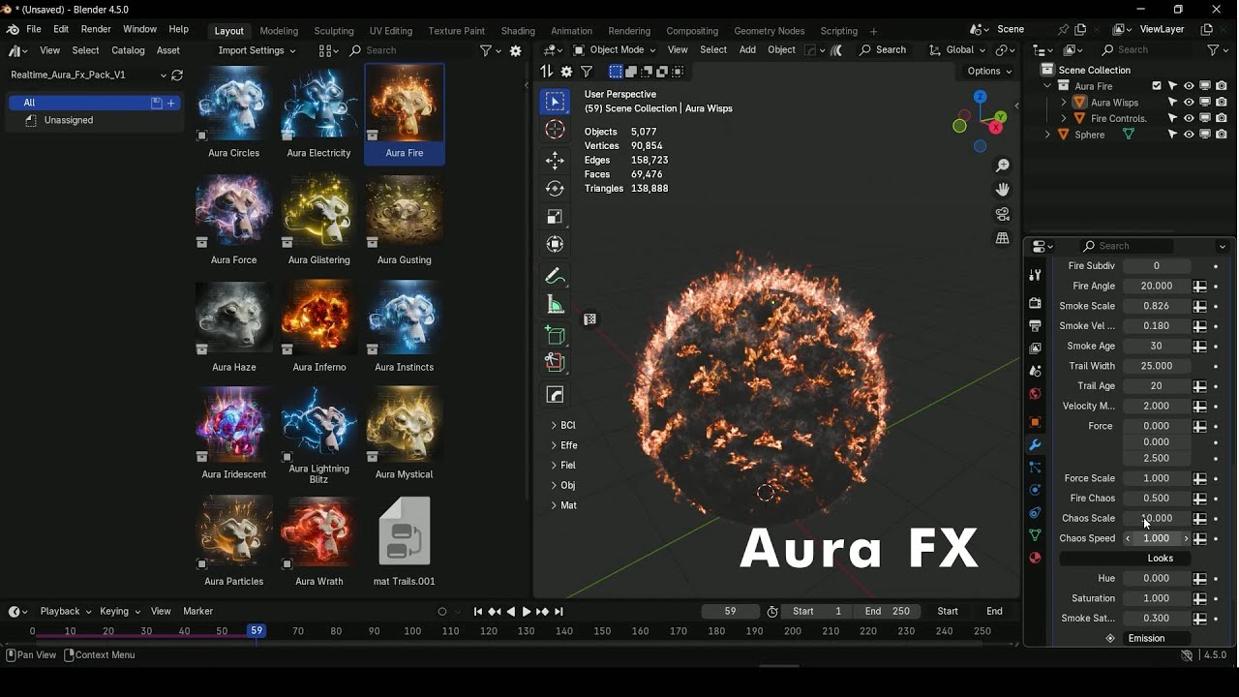Open asset library Realtime_Aura_Fx_Pack_V1 dropdown
Screen dimensions: 1239x697
click(x=87, y=75)
